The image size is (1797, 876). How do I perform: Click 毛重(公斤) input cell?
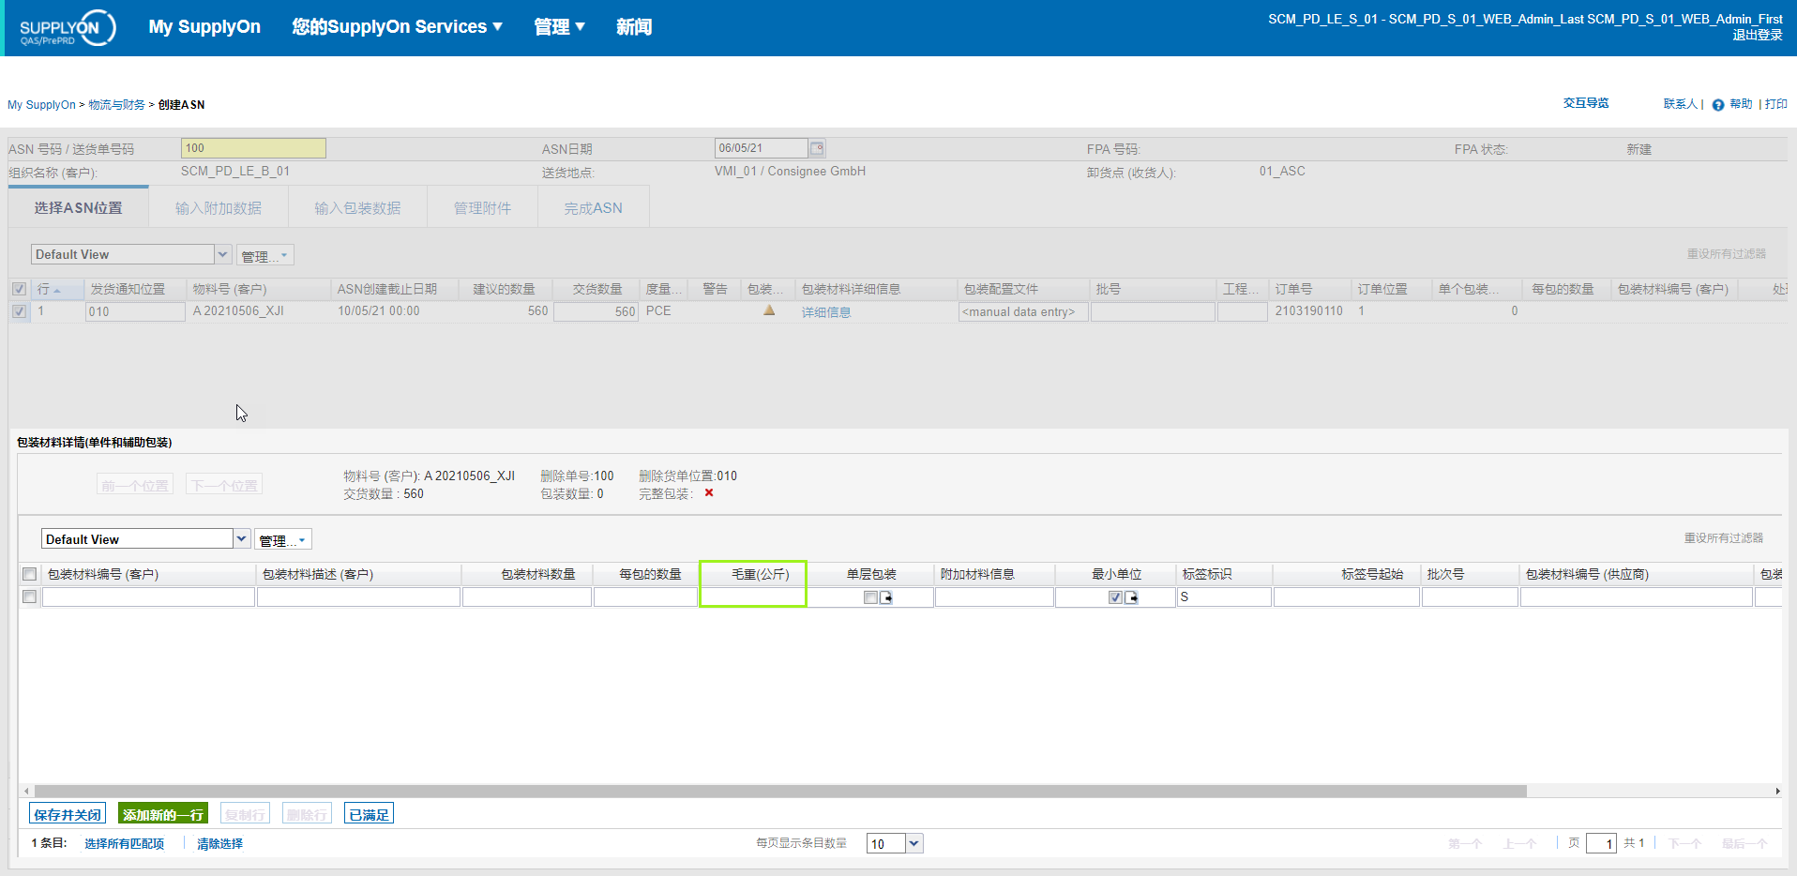tap(753, 597)
